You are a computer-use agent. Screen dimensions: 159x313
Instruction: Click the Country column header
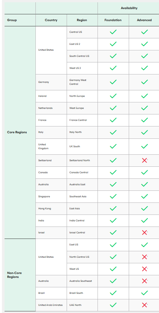[51, 20]
